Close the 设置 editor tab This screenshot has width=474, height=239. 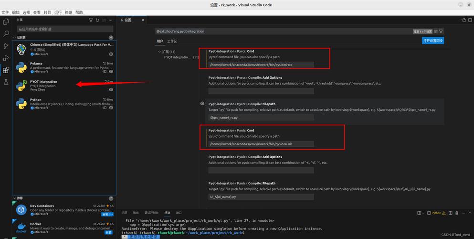143,20
